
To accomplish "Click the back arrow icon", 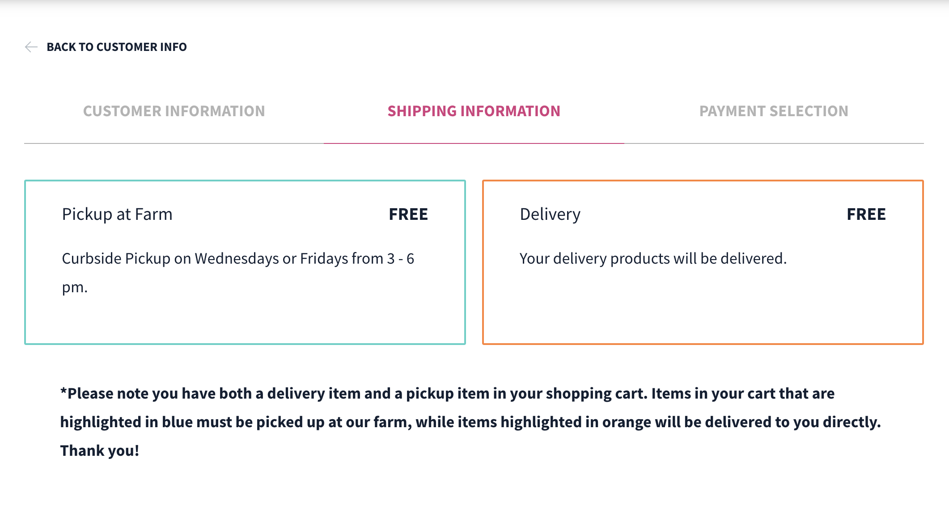I will pyautogui.click(x=31, y=47).
